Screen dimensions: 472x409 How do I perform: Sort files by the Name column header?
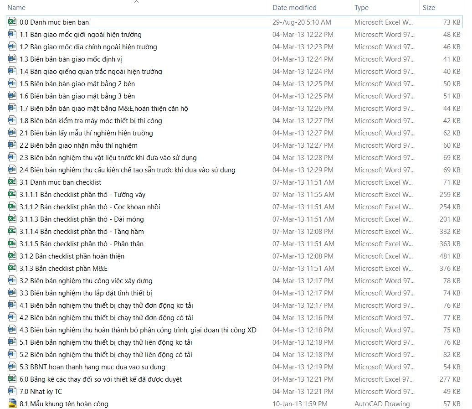coord(16,8)
